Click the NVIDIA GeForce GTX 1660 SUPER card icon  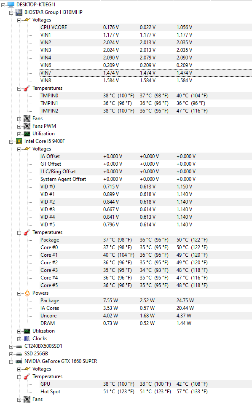[19, 361]
